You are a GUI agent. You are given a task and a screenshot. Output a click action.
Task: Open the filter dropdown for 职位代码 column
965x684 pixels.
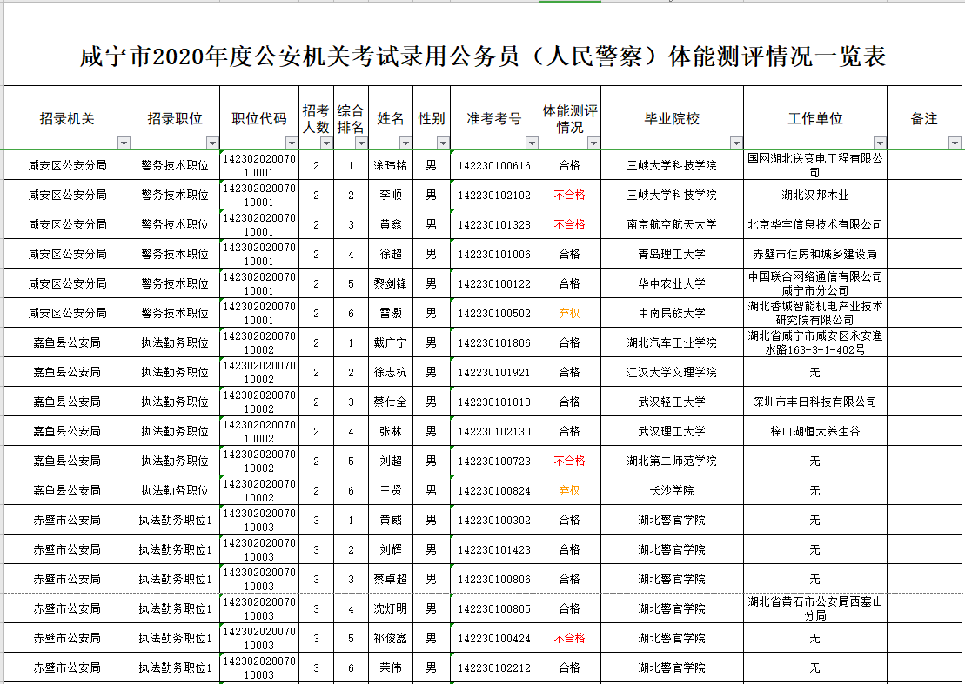click(x=292, y=143)
